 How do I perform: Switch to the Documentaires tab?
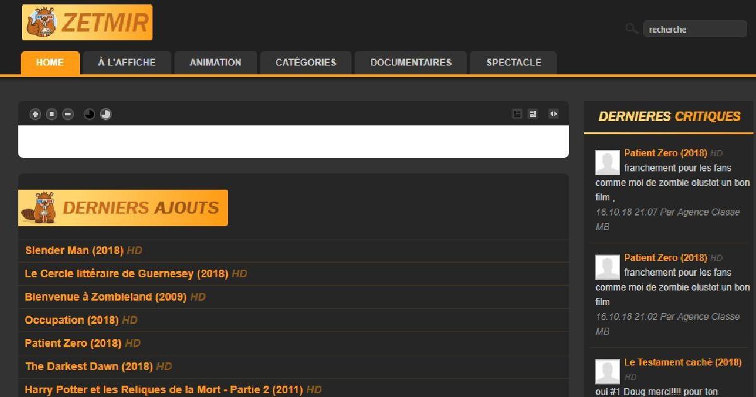(x=411, y=62)
